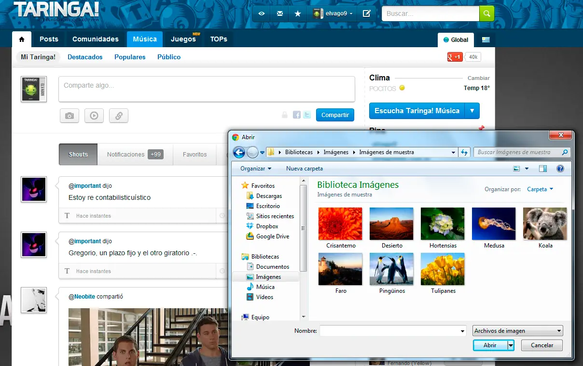Open the eye watch-list icon in header
Viewport: 583px width, 366px height.
click(x=262, y=13)
